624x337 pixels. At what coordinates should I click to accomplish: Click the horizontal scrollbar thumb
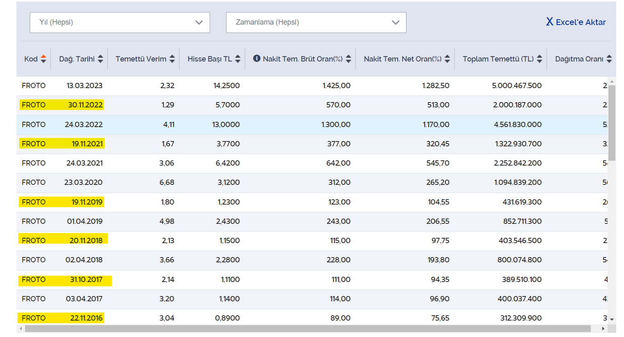click(308, 329)
